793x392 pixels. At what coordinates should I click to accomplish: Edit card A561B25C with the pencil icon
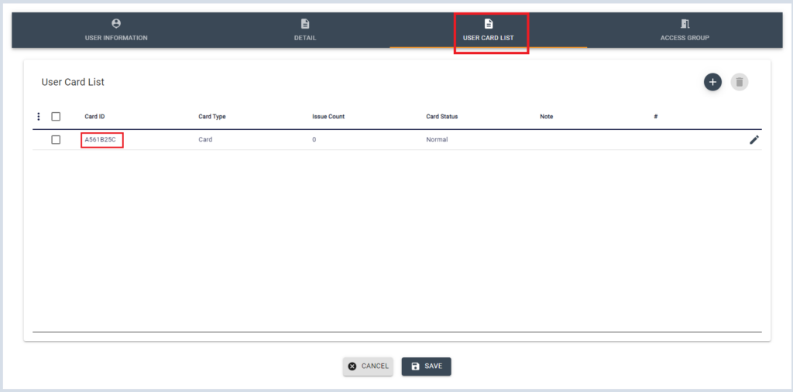754,140
